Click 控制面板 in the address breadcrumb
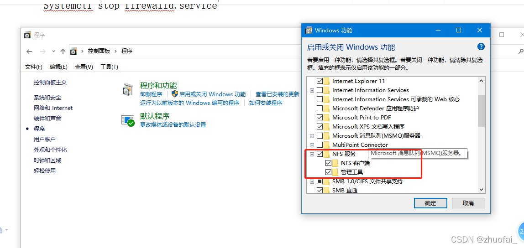The height and width of the screenshot is (248, 524). point(99,51)
